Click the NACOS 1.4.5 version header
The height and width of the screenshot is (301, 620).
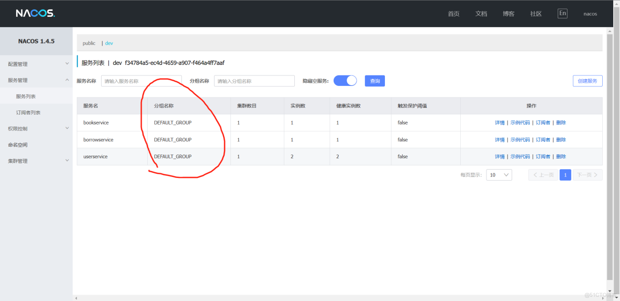(x=36, y=41)
